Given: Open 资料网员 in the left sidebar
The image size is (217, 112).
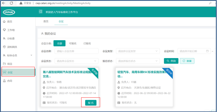Looking at the screenshot, I should (12, 47).
